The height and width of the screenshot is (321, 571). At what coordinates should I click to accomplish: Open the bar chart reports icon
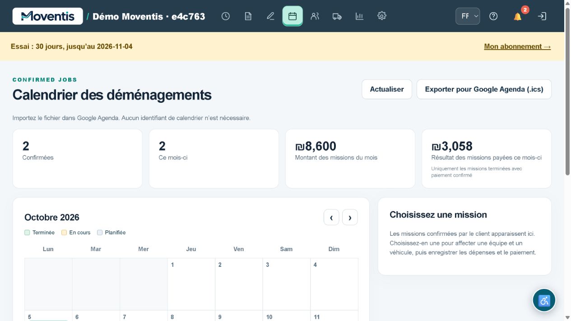click(359, 16)
